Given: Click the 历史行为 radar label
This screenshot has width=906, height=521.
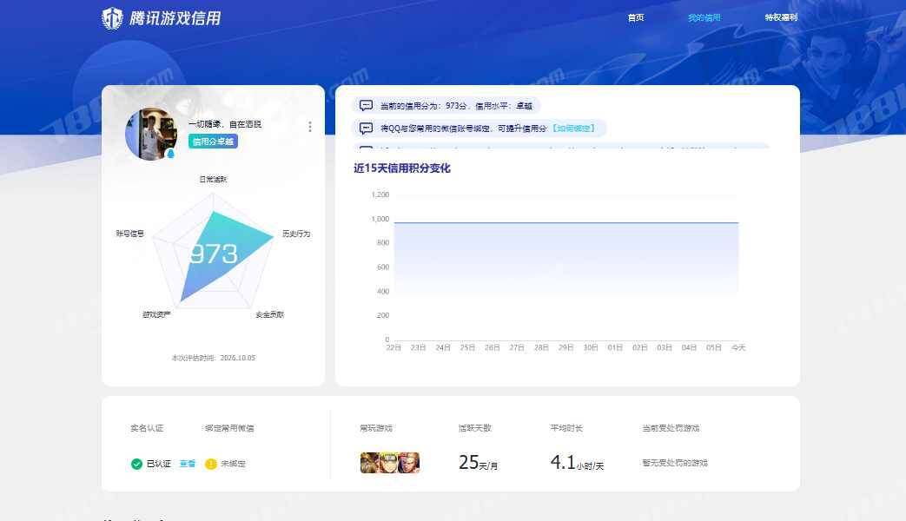Looking at the screenshot, I should click(x=296, y=234).
